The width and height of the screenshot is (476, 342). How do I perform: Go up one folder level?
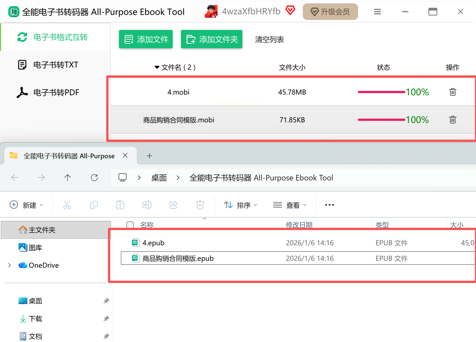tap(68, 177)
